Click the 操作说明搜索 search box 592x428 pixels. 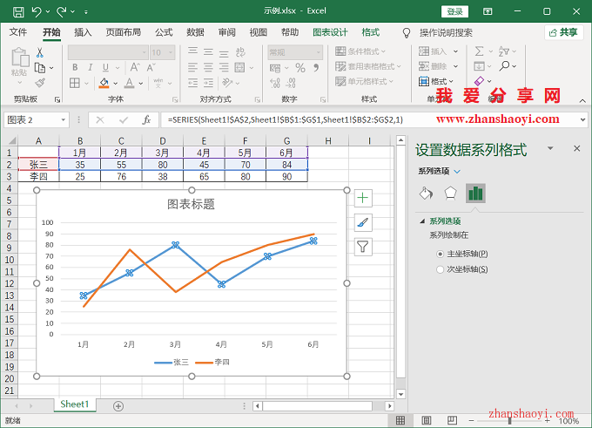click(446, 33)
